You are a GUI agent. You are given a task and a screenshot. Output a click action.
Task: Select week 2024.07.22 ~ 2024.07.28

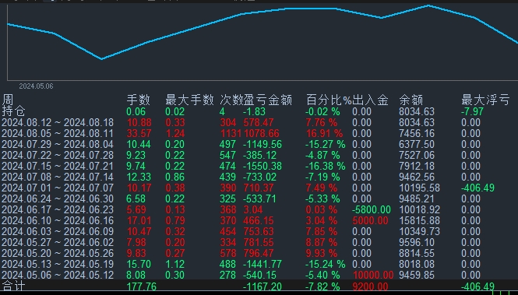pos(58,156)
